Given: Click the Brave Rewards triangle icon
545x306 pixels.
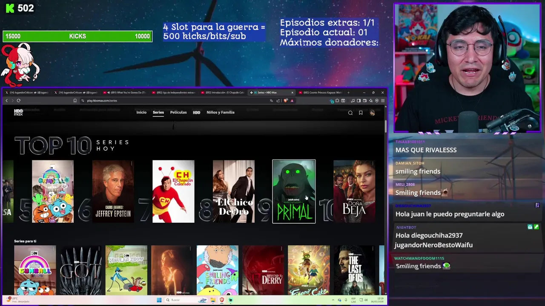Looking at the screenshot, I should 292,101.
